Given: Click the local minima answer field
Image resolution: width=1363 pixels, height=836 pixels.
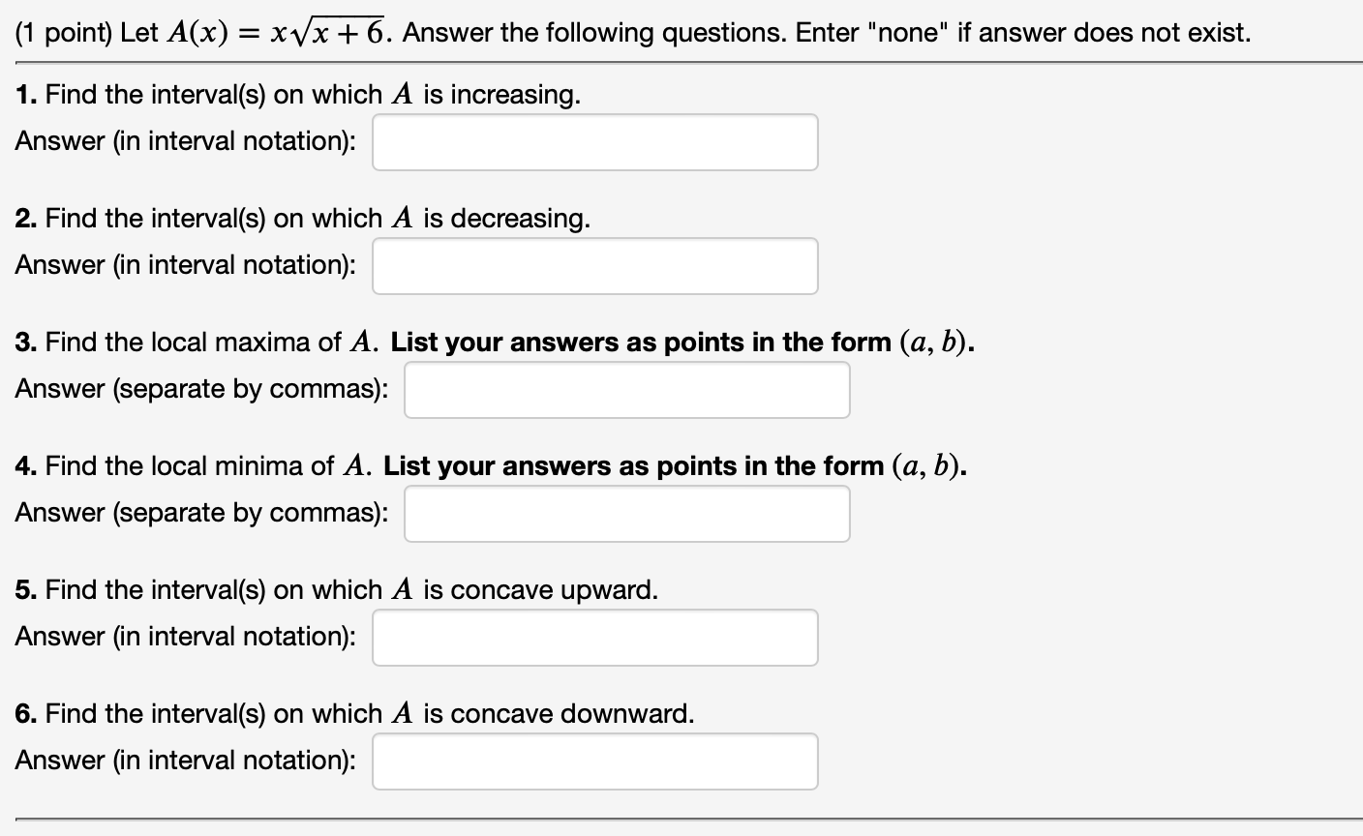Looking at the screenshot, I should (x=627, y=513).
